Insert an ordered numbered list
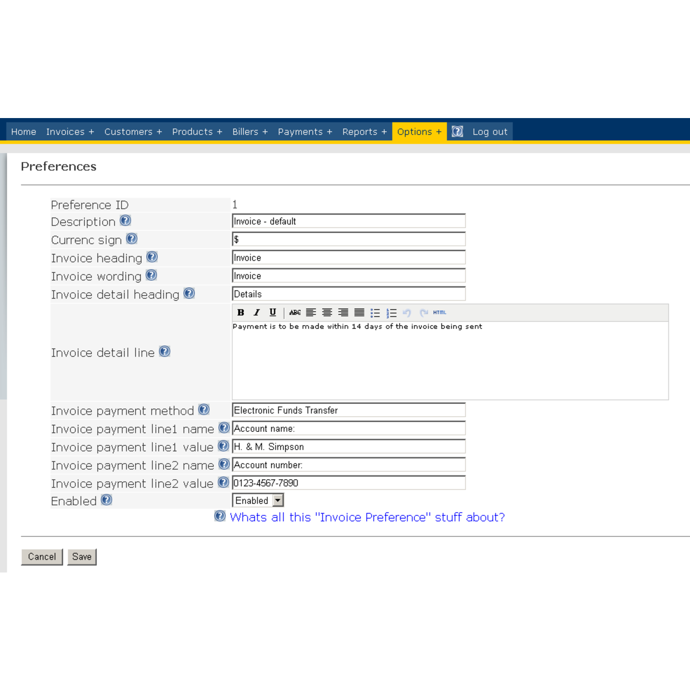This screenshot has height=690, width=690. [x=391, y=313]
